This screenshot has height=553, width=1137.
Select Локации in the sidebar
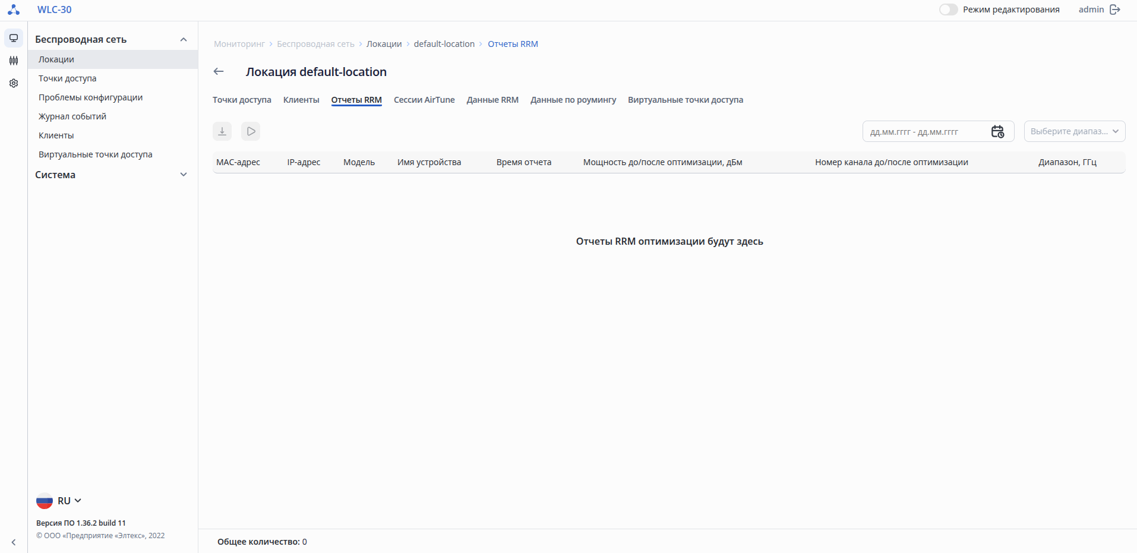pyautogui.click(x=113, y=59)
